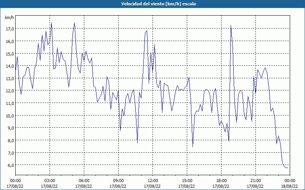Click the 12,0 y-axis label
305x190 pixels.
pyautogui.click(x=10, y=91)
